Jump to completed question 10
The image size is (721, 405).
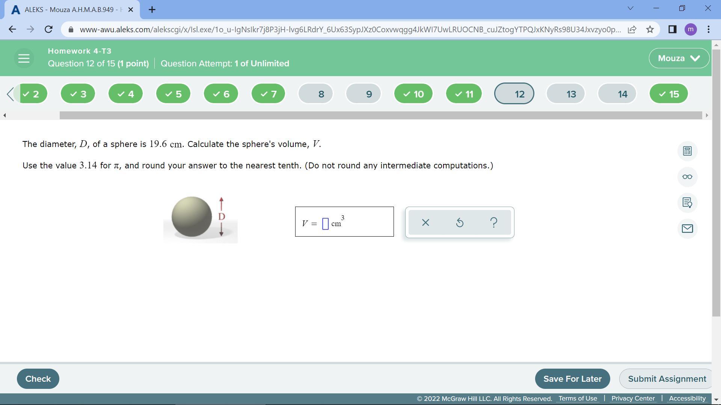[x=413, y=94]
